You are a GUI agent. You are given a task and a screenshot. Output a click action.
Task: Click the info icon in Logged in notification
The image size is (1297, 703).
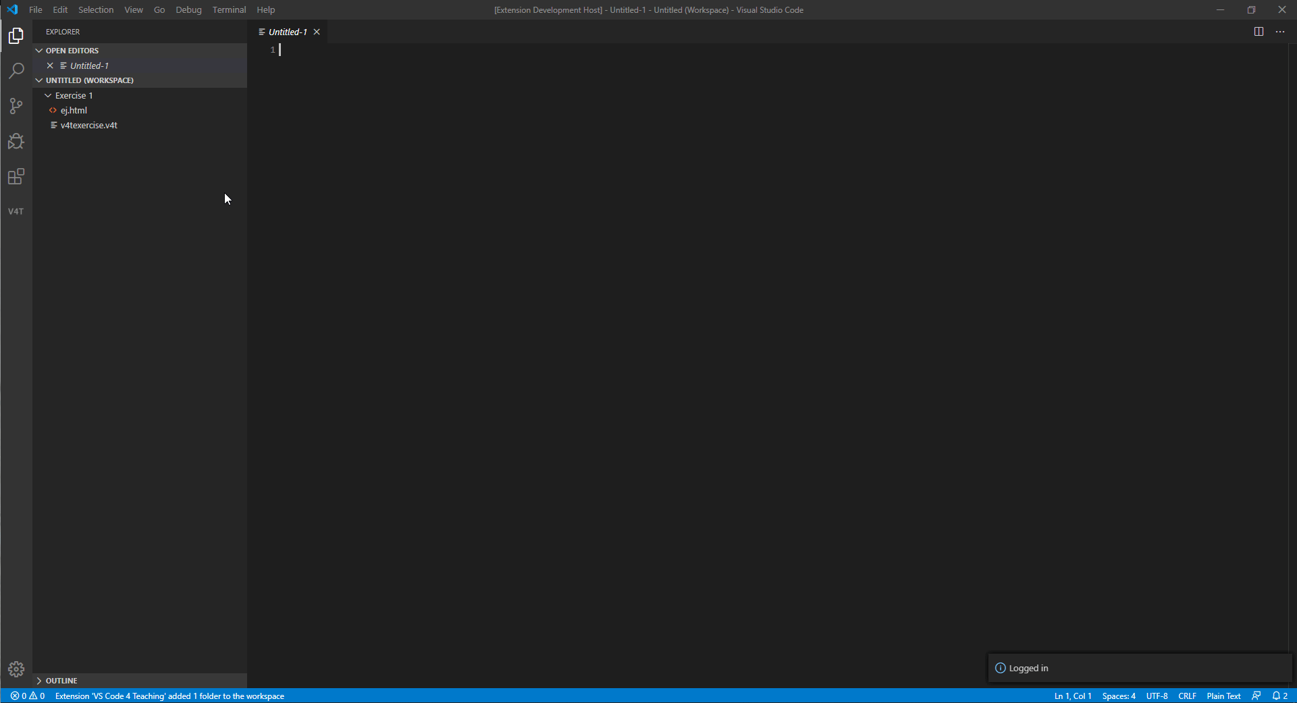1001,668
